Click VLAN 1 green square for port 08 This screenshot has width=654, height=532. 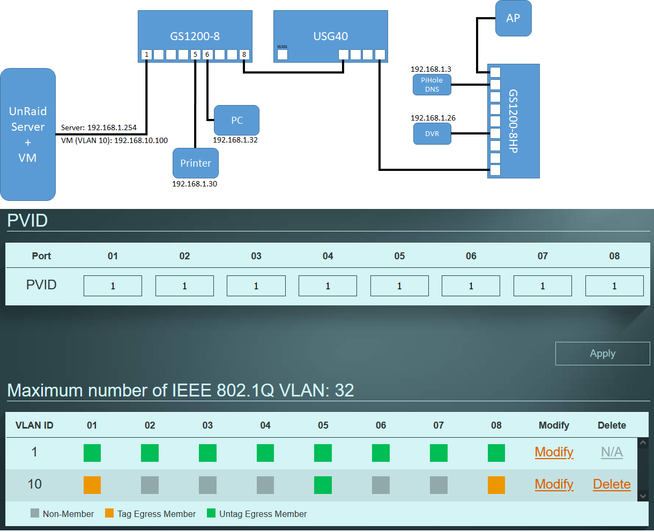click(496, 453)
